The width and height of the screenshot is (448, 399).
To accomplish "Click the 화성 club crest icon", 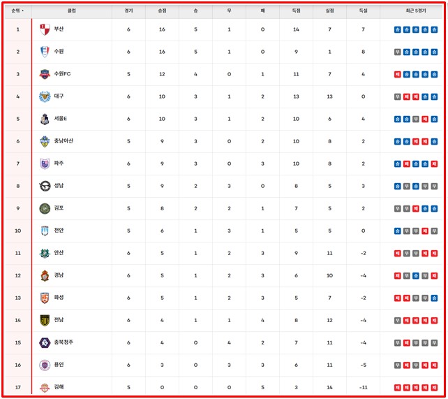I will pos(45,298).
